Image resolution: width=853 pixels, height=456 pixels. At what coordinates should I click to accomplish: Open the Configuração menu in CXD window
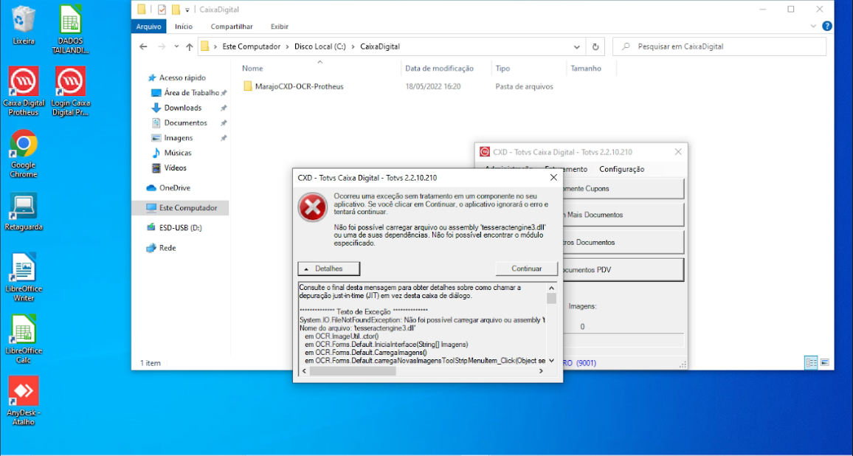click(621, 169)
